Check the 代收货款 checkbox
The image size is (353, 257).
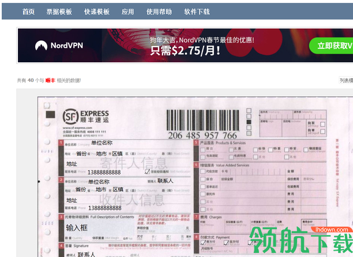[x=203, y=171]
